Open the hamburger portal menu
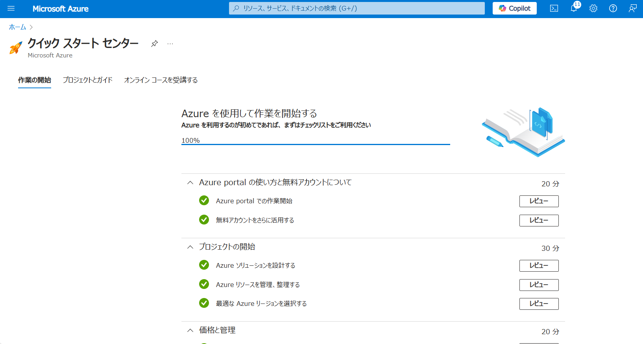This screenshot has height=344, width=643. pyautogui.click(x=11, y=8)
